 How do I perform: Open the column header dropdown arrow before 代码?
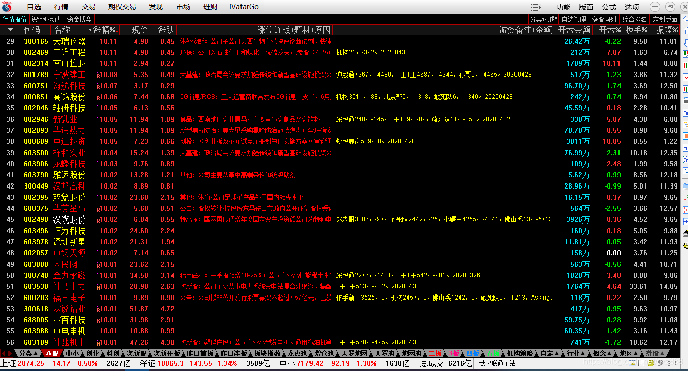pos(10,30)
